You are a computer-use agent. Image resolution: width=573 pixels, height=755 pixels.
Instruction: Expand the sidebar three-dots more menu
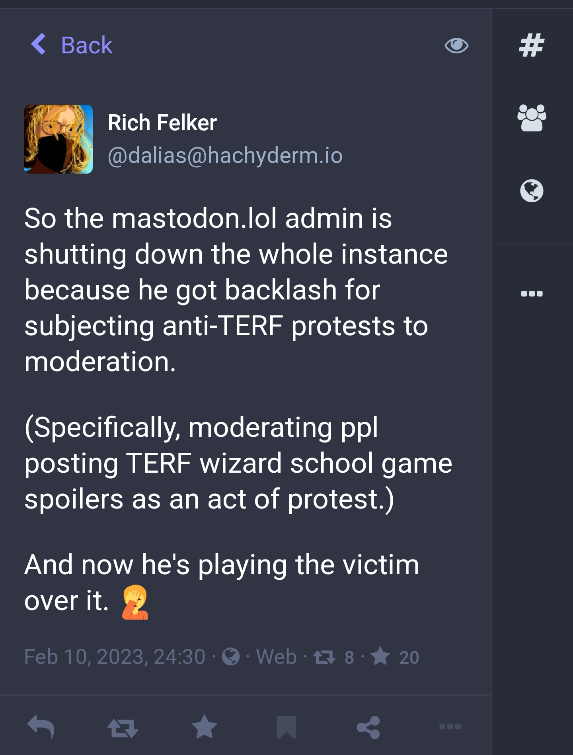(532, 294)
